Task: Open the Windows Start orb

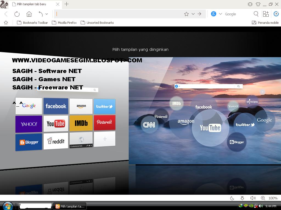Action: click(x=8, y=206)
